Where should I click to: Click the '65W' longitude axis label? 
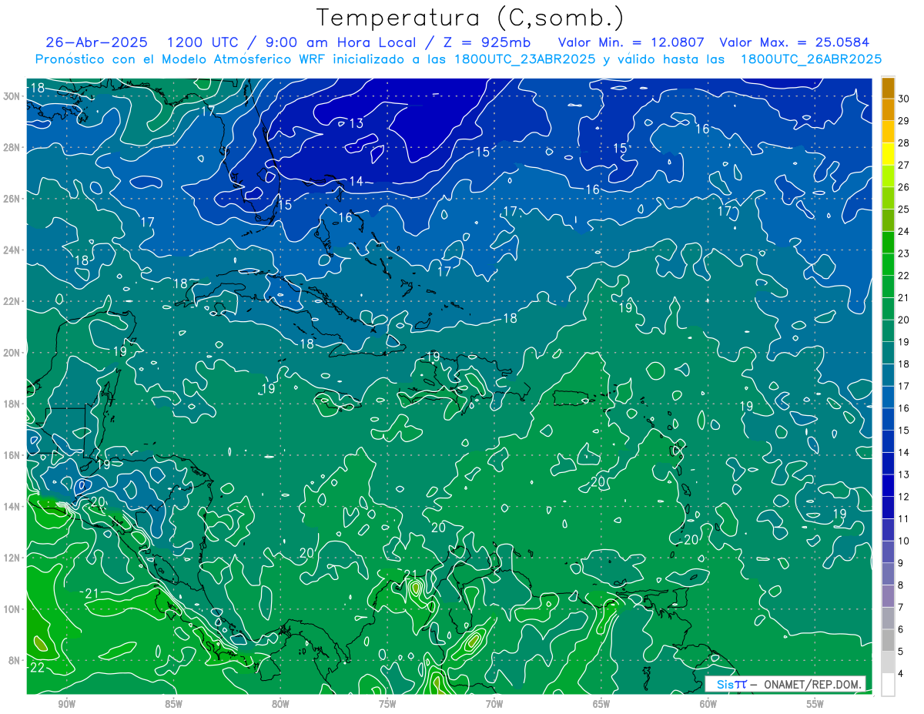click(601, 704)
